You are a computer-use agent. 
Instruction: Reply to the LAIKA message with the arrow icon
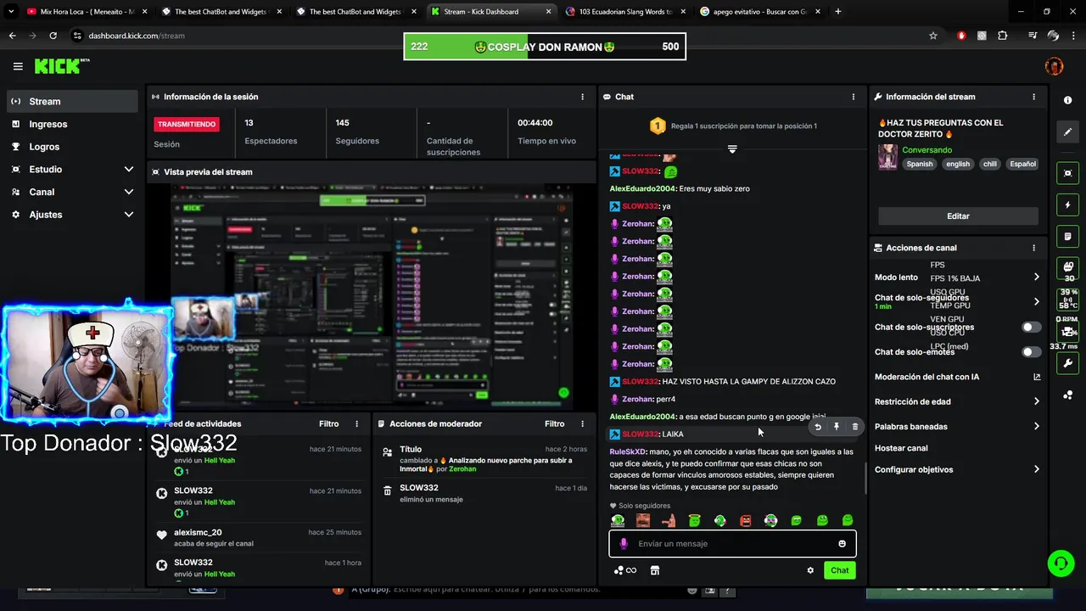(818, 427)
